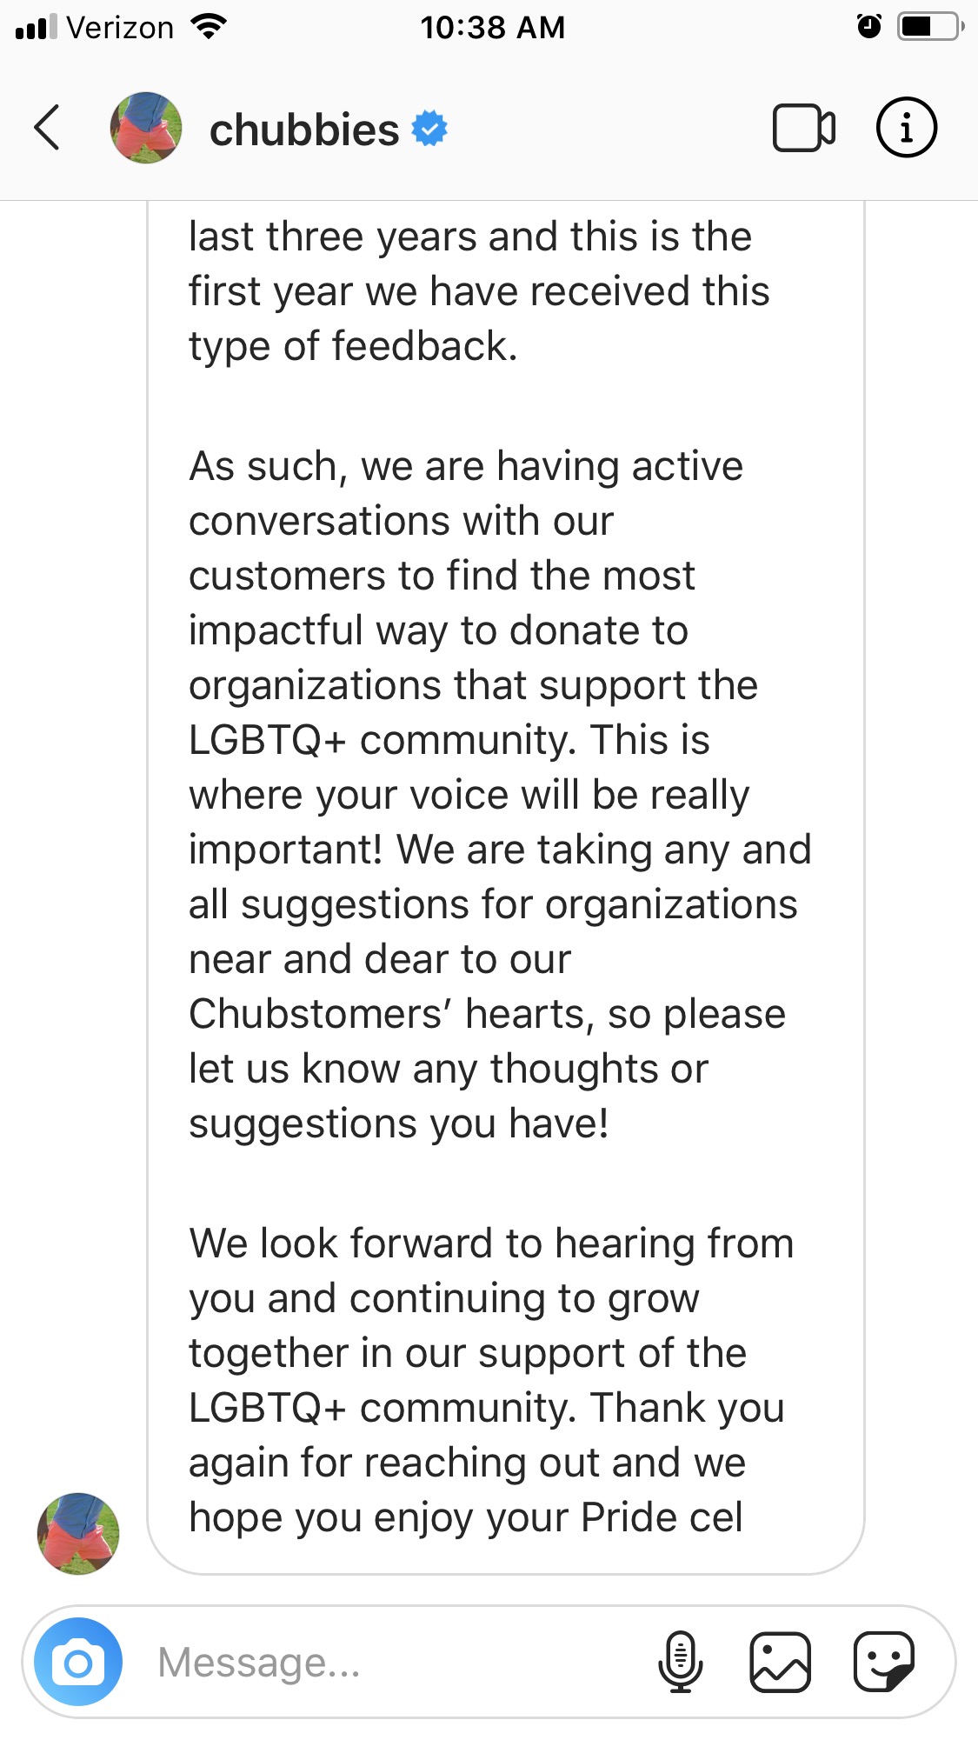Open chubbies profile picture in header
This screenshot has width=978, height=1740.
tap(146, 128)
